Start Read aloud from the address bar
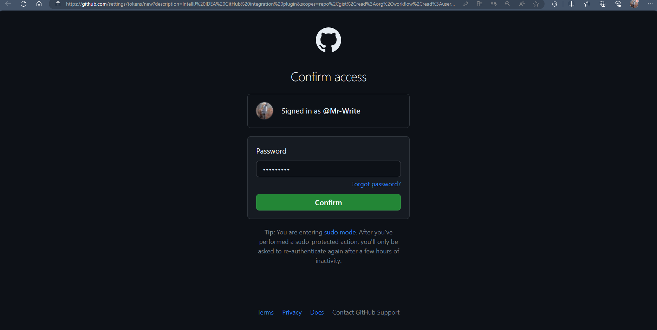The height and width of the screenshot is (330, 657). pyautogui.click(x=522, y=4)
